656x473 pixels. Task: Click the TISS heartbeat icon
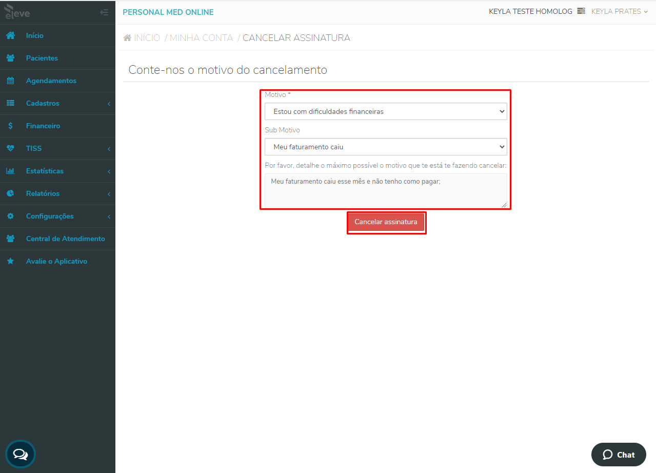click(10, 148)
